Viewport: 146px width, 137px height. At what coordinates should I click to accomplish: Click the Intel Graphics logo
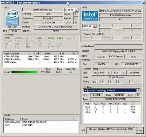(90, 16)
